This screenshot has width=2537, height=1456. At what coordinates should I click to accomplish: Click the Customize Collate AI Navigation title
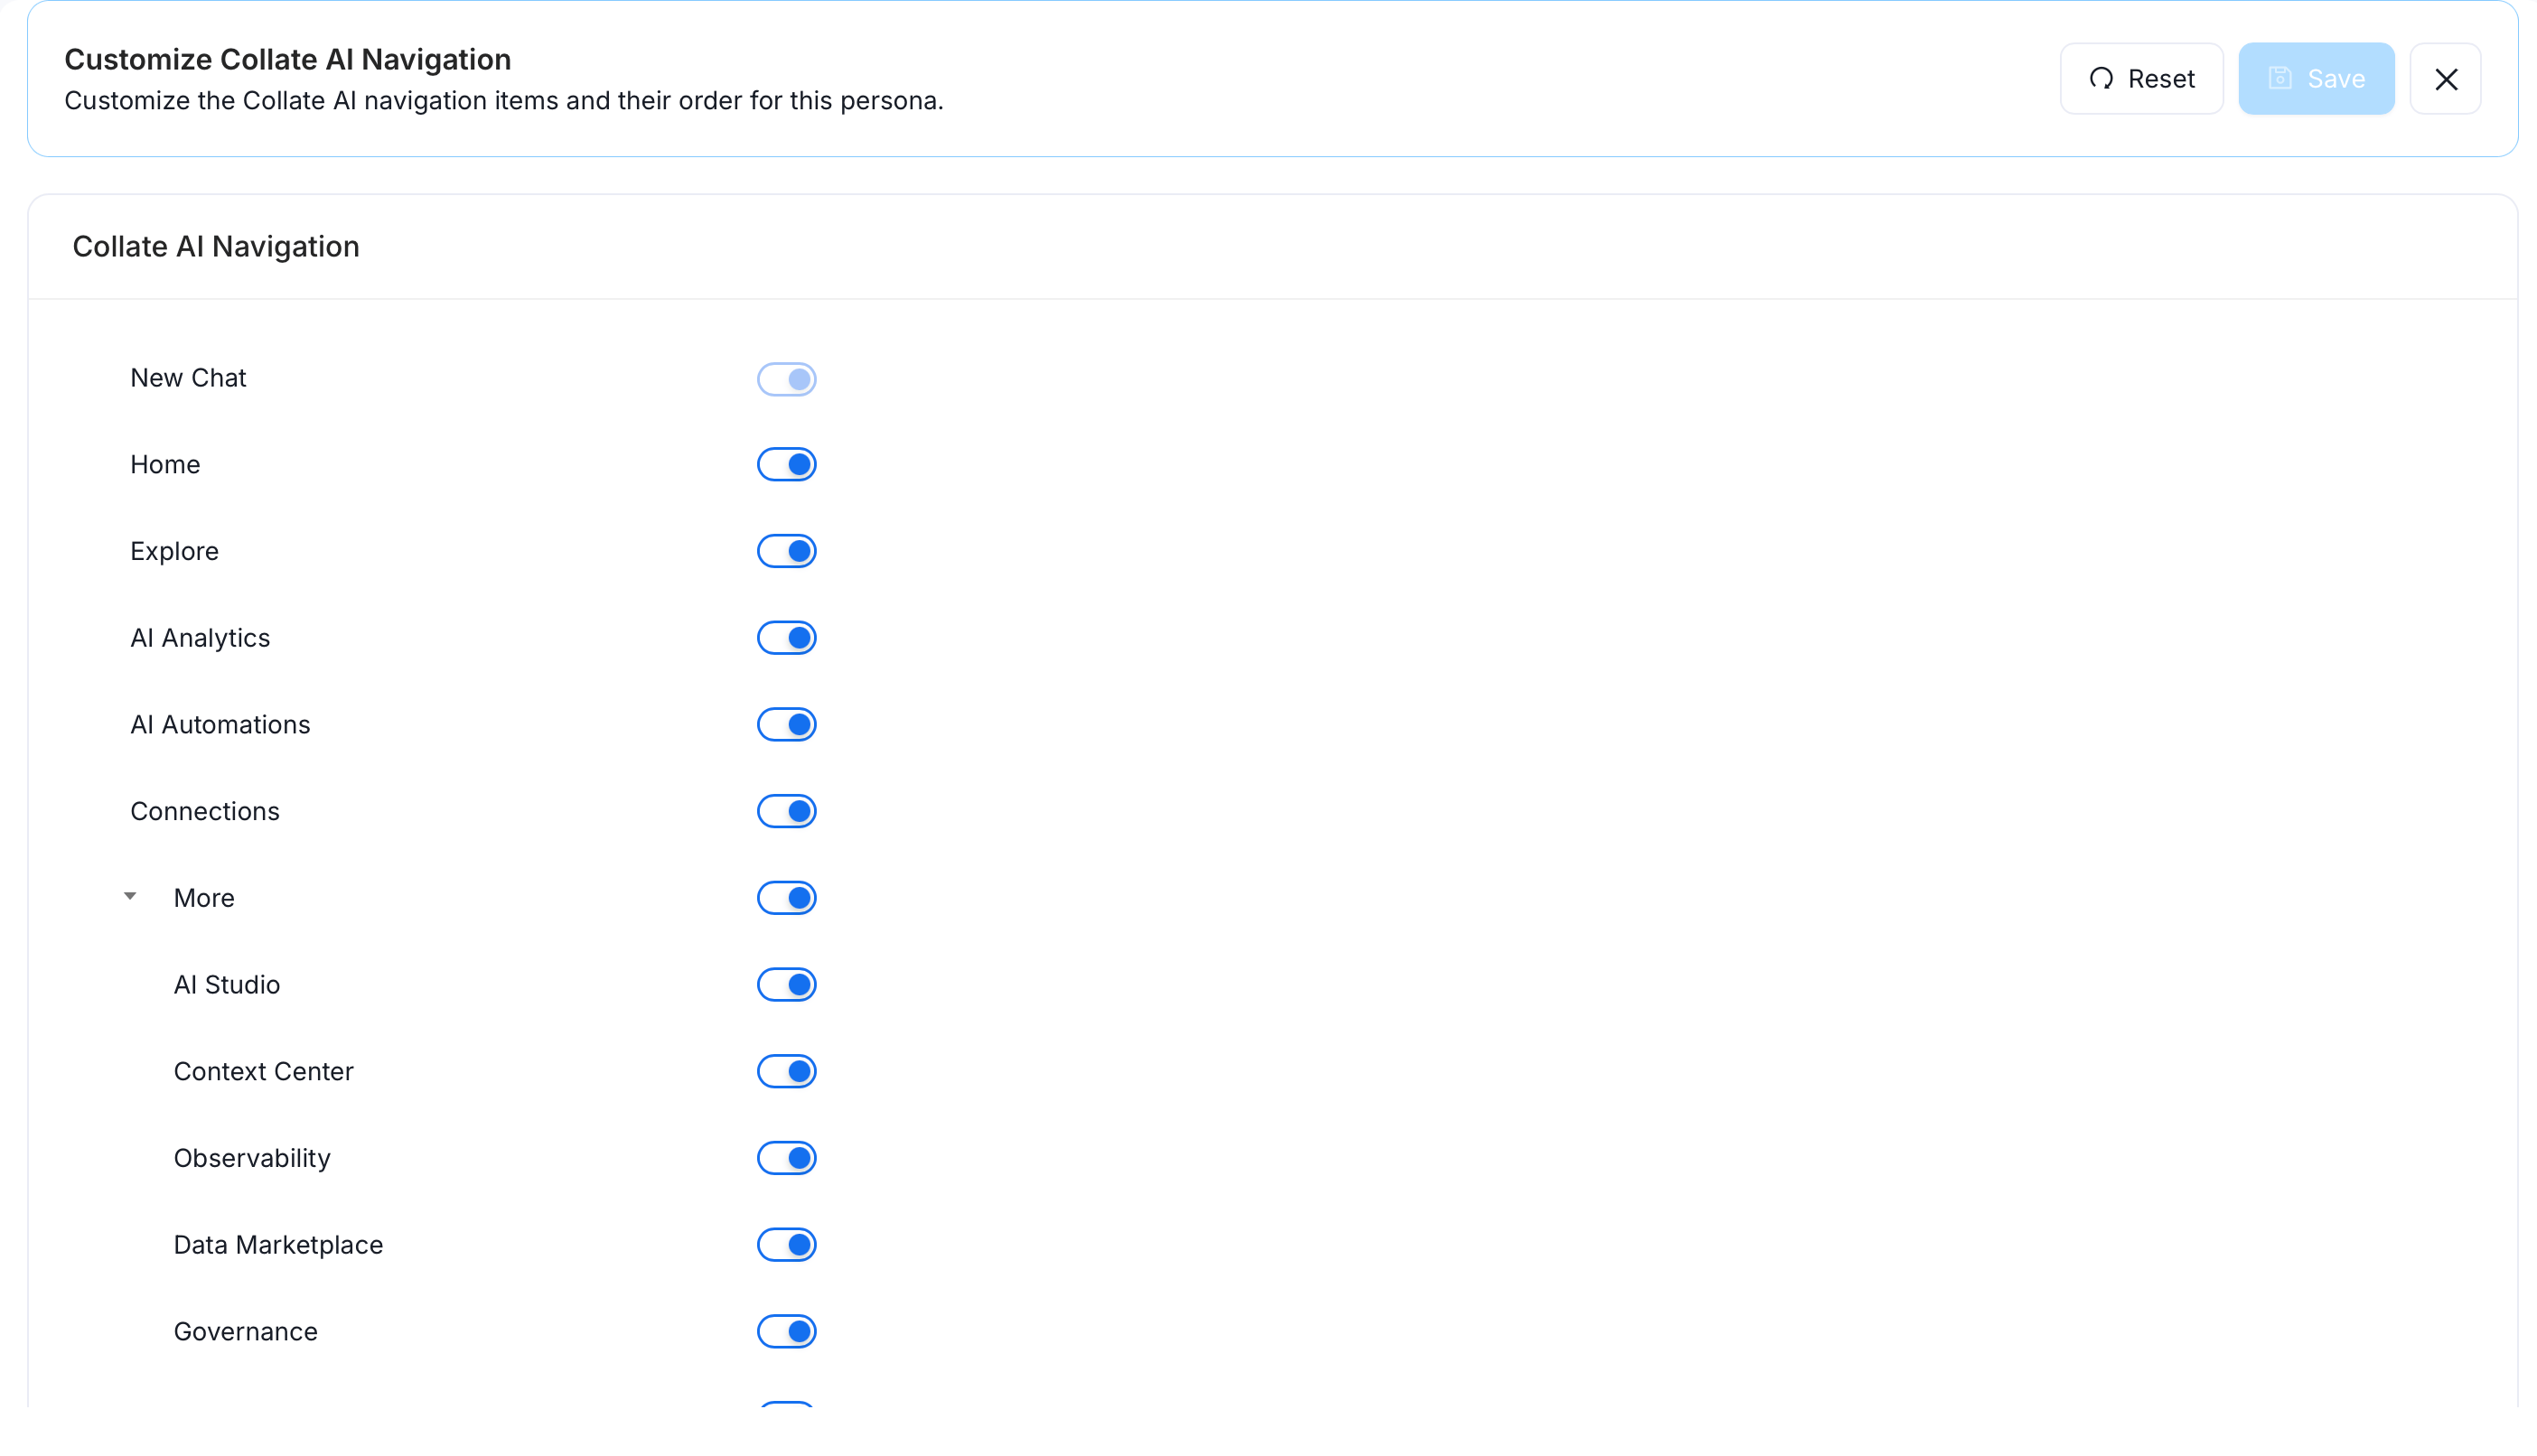288,60
